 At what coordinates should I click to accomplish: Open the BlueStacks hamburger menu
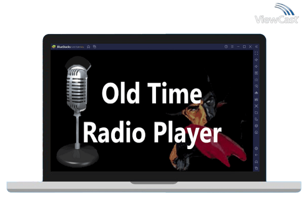point(232,47)
